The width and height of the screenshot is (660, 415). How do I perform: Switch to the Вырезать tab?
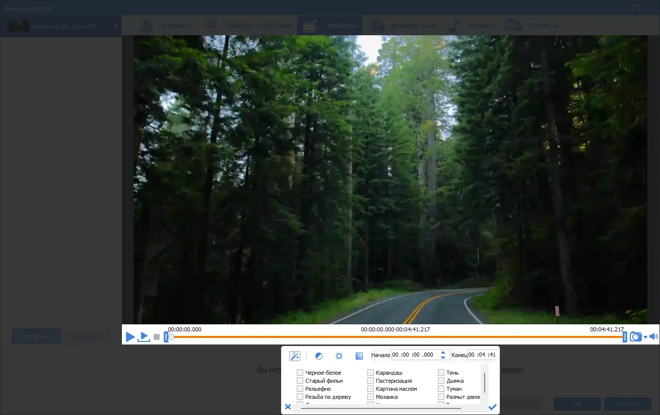click(x=166, y=25)
